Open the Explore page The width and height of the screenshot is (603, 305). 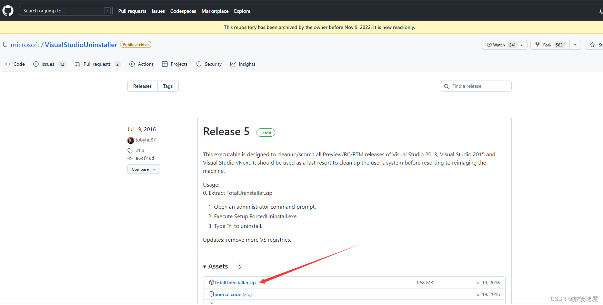point(242,11)
